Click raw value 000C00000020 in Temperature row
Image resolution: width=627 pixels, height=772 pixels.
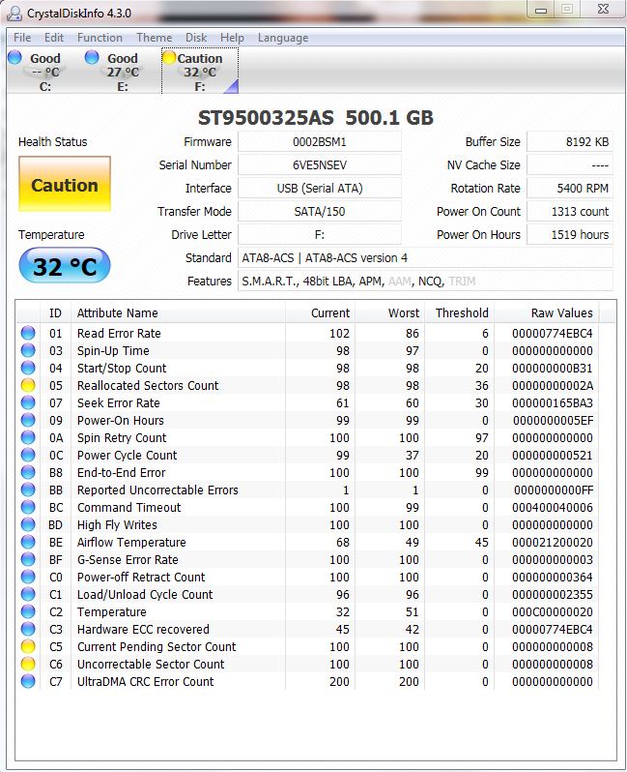point(553,612)
